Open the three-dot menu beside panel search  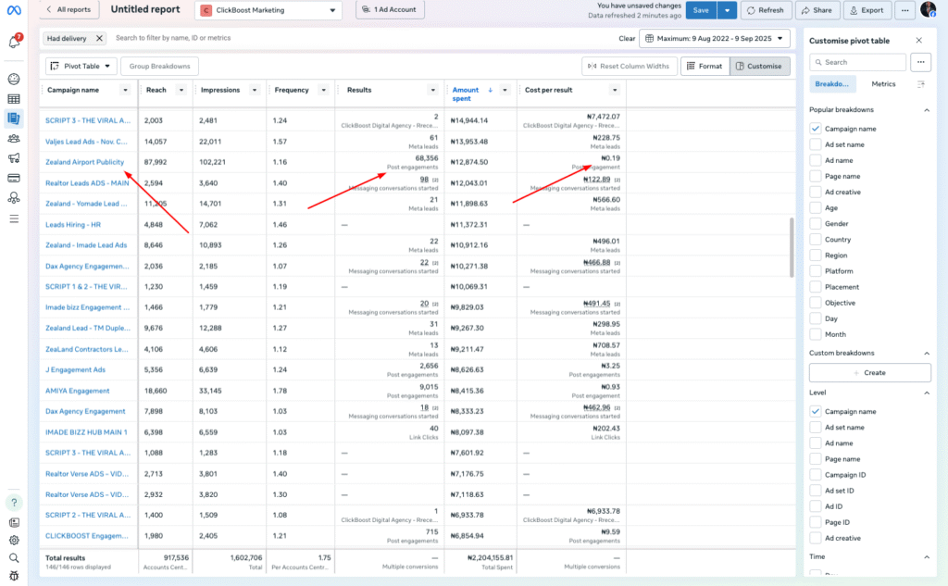920,62
